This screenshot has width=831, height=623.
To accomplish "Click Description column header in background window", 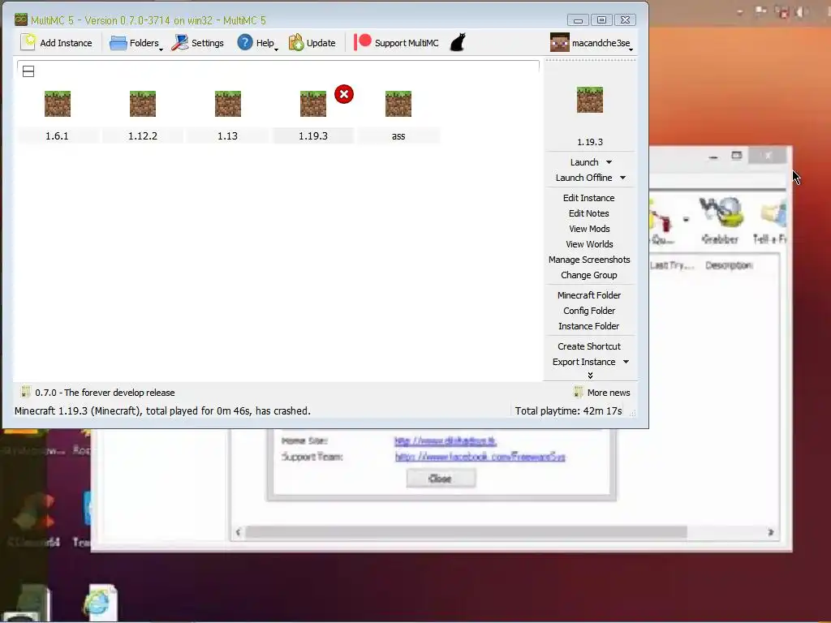I will [x=729, y=265].
